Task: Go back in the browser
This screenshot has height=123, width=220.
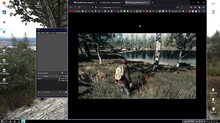Action: 71,7
